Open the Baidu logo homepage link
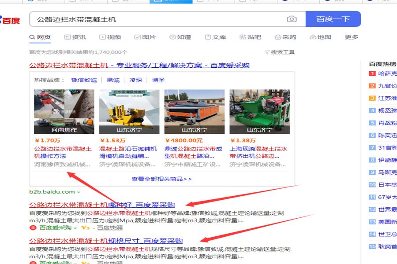The width and height of the screenshot is (397, 264). [x=10, y=20]
